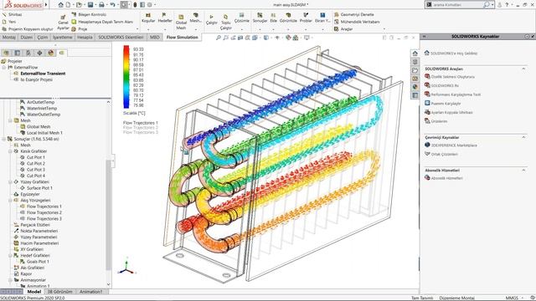Image resolution: width=536 pixels, height=301 pixels.
Task: Open Genel Ayarlar
Action: 63,23
